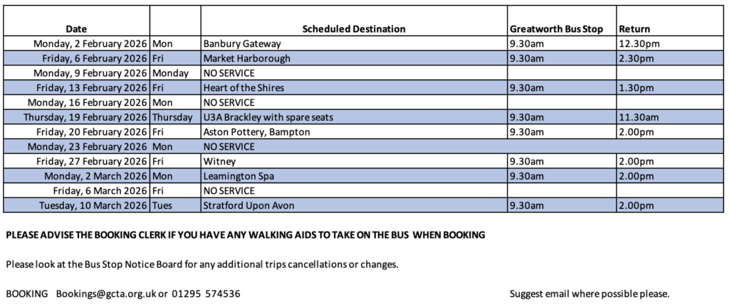
Task: Select the Monday, 2 February 2026 date cell
Action: pos(91,43)
